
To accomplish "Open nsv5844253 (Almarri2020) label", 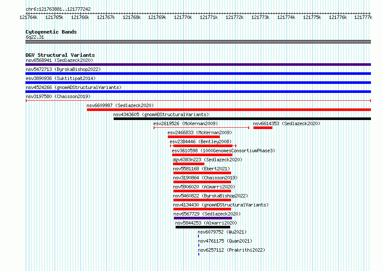I will click(206, 223).
